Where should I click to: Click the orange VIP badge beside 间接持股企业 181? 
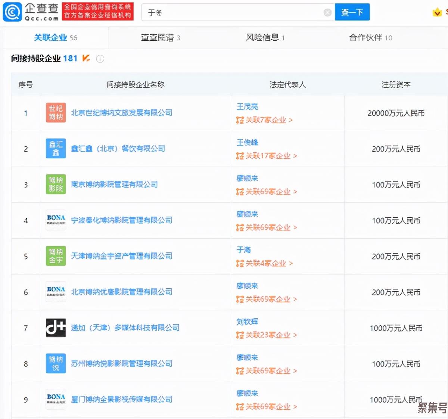tap(86, 58)
